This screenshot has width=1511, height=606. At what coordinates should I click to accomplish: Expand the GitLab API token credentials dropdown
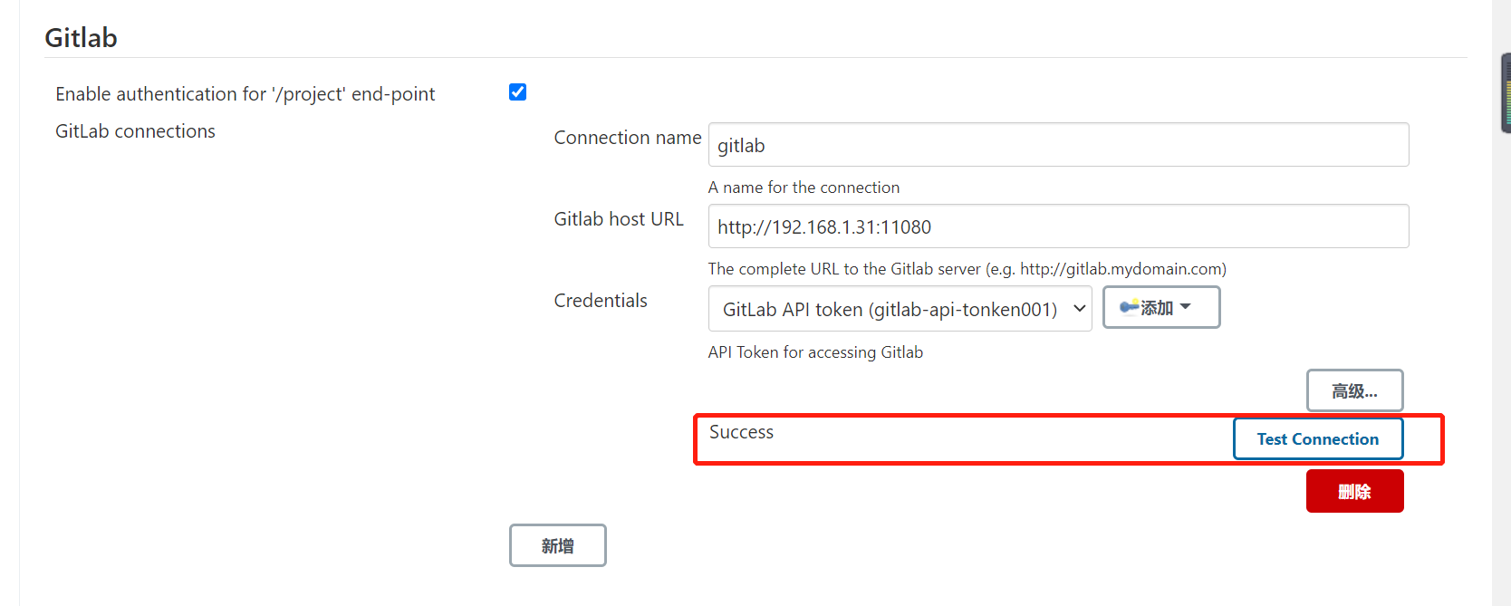tap(900, 309)
